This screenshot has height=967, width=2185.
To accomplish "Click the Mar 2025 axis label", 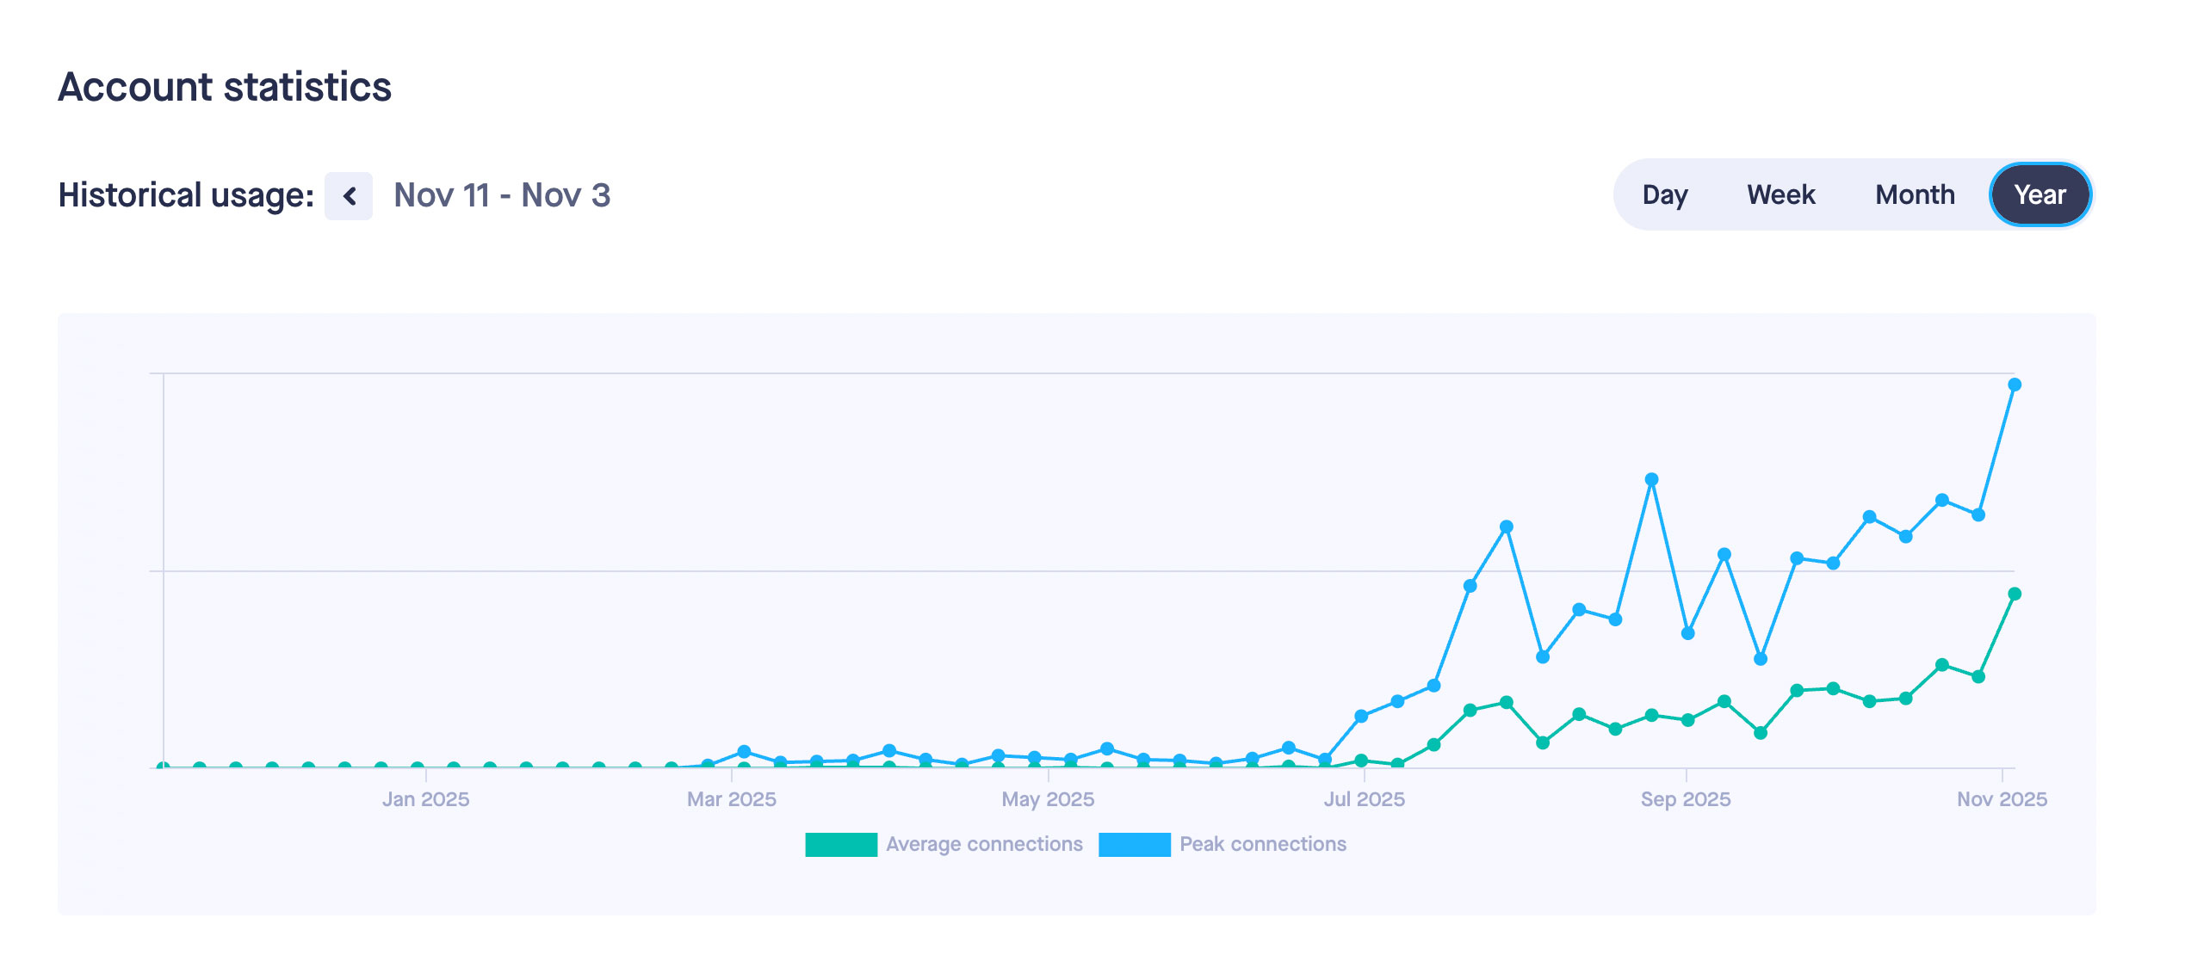I will tap(731, 799).
